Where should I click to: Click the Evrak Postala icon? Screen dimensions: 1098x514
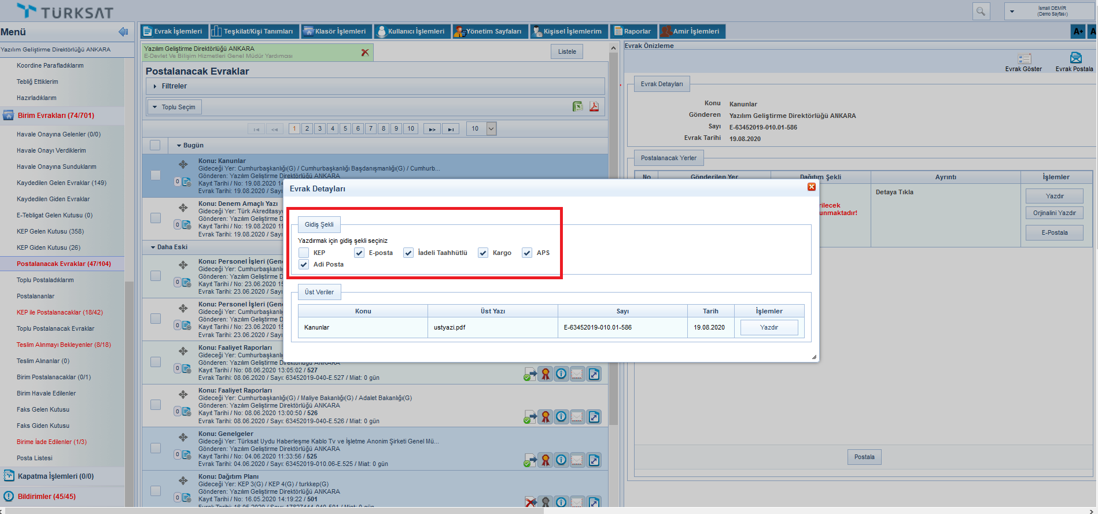click(x=1075, y=58)
